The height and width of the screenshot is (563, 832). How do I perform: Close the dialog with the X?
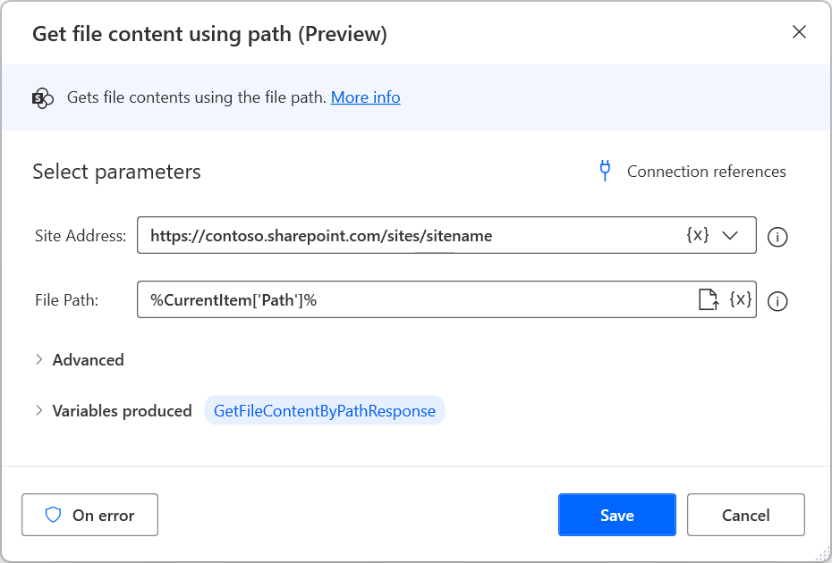coord(799,31)
